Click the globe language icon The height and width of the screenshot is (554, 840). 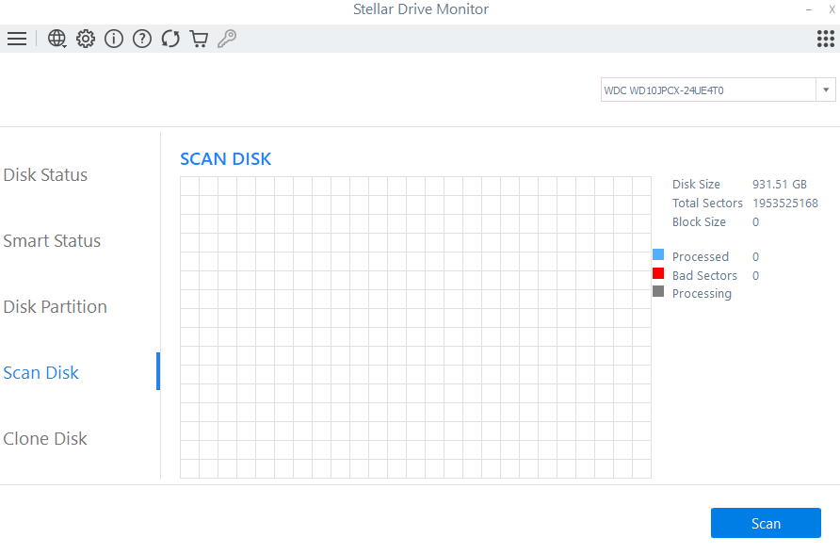pyautogui.click(x=57, y=39)
